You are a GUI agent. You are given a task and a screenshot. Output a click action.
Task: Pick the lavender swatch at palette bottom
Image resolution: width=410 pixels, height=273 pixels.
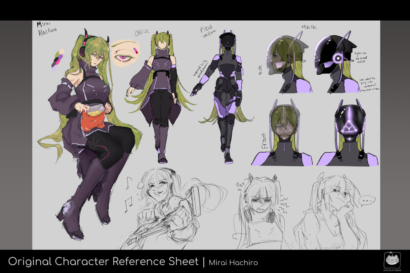[54, 68]
